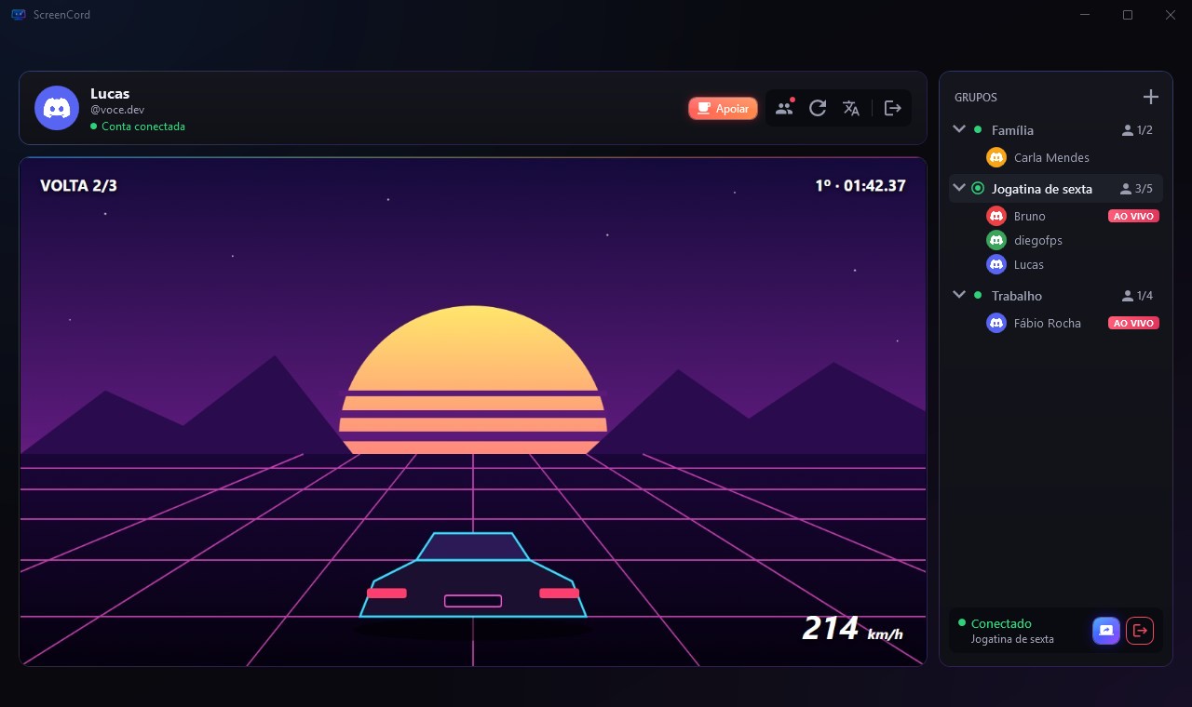Image resolution: width=1192 pixels, height=707 pixels.
Task: Select the Trabalho group name
Action: pyautogui.click(x=1017, y=296)
